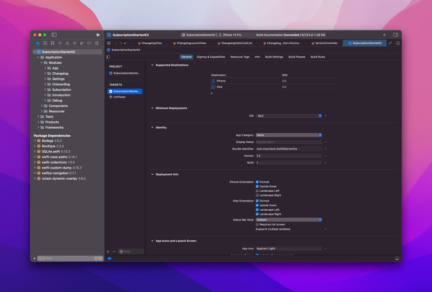432x292 pixels.
Task: Add a supported destination with plus
Action: (212, 93)
